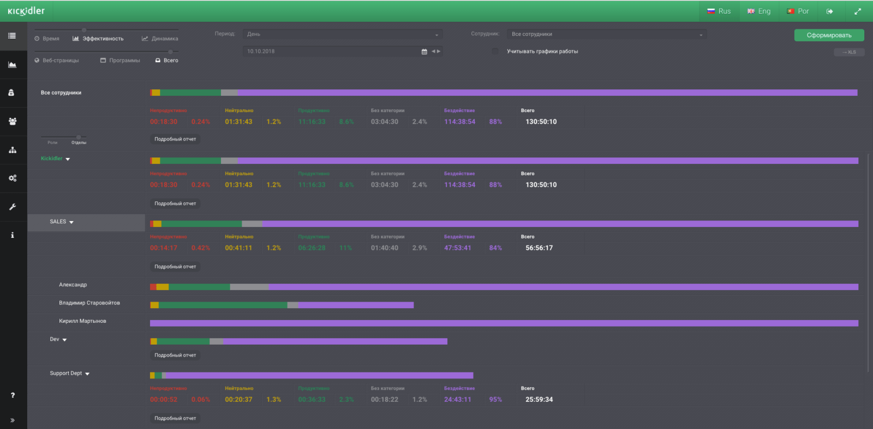
Task: Export the report with the XLS button
Action: pyautogui.click(x=849, y=52)
